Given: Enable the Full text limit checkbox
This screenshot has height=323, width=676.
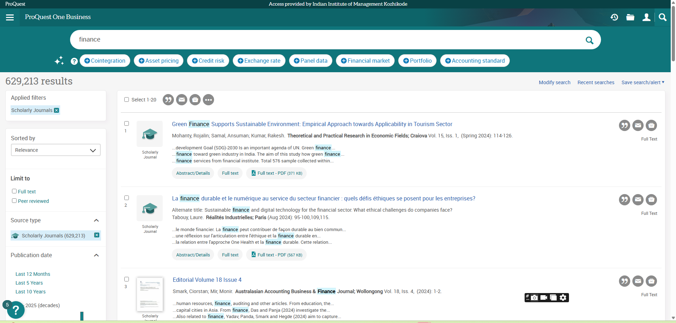Looking at the screenshot, I should 14,191.
